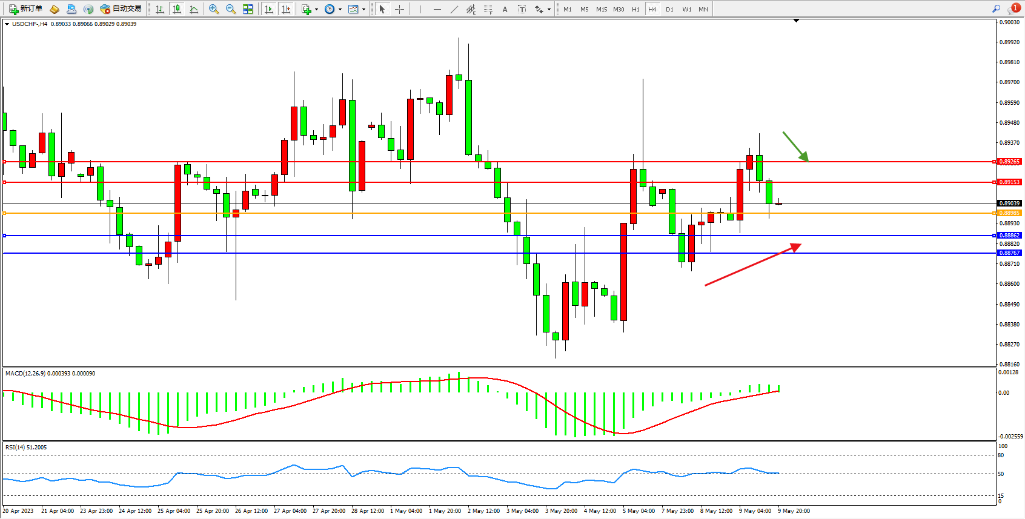
Task: Select the trendline drawing tool
Action: point(454,9)
